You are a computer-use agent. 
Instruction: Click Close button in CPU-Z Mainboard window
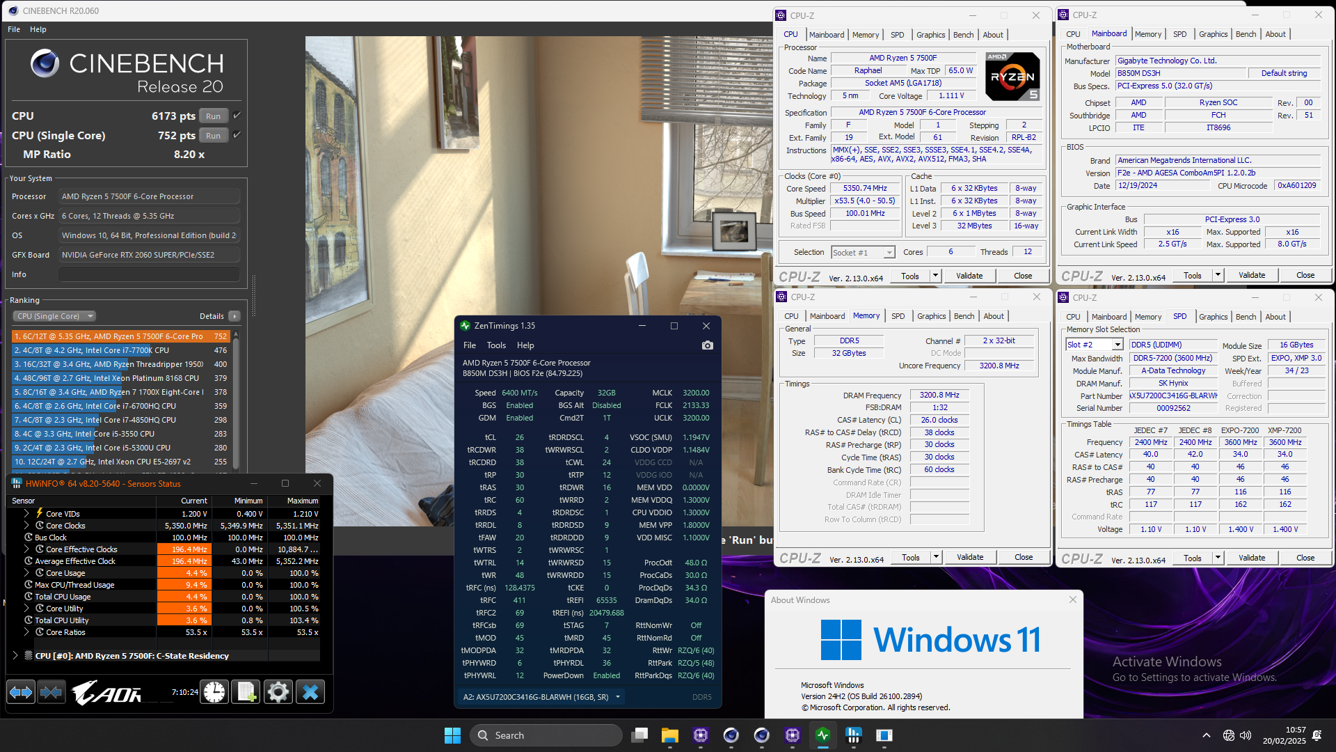pos(1305,275)
